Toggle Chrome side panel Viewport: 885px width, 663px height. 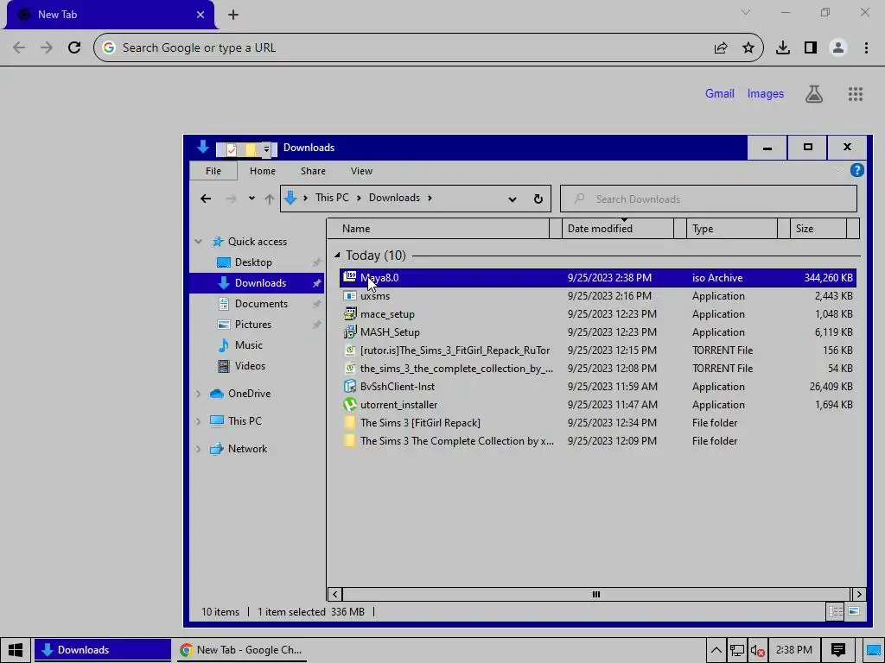tap(811, 48)
